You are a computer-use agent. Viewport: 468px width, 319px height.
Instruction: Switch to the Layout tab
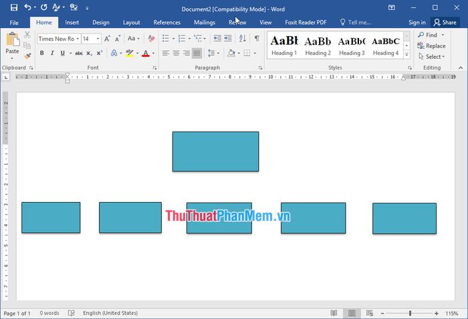tap(131, 22)
